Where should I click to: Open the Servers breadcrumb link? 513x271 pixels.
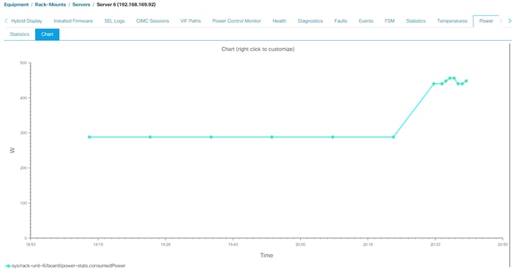[x=81, y=4]
